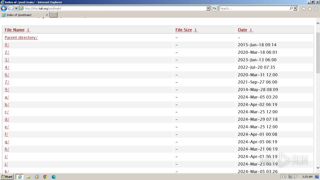Open the 9/ directory link

click(x=7, y=89)
